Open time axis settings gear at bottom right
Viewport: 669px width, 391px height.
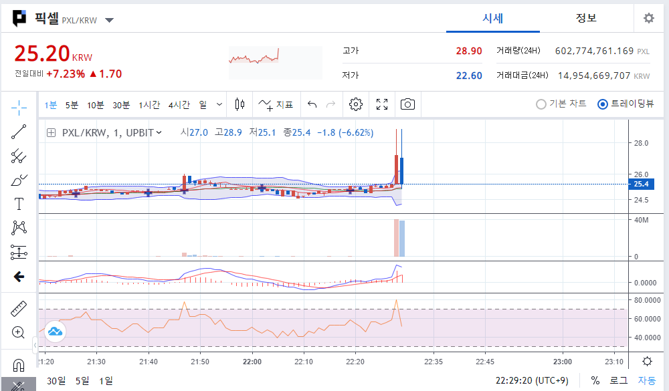click(x=647, y=362)
